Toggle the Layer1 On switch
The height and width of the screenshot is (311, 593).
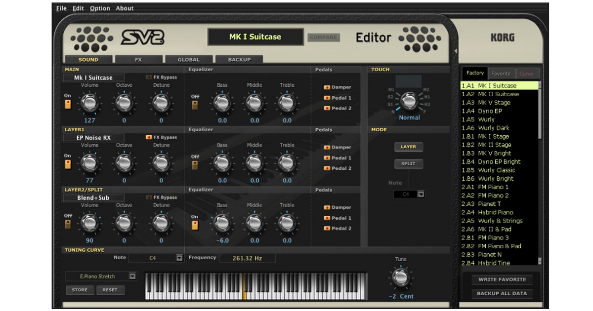[x=68, y=165]
